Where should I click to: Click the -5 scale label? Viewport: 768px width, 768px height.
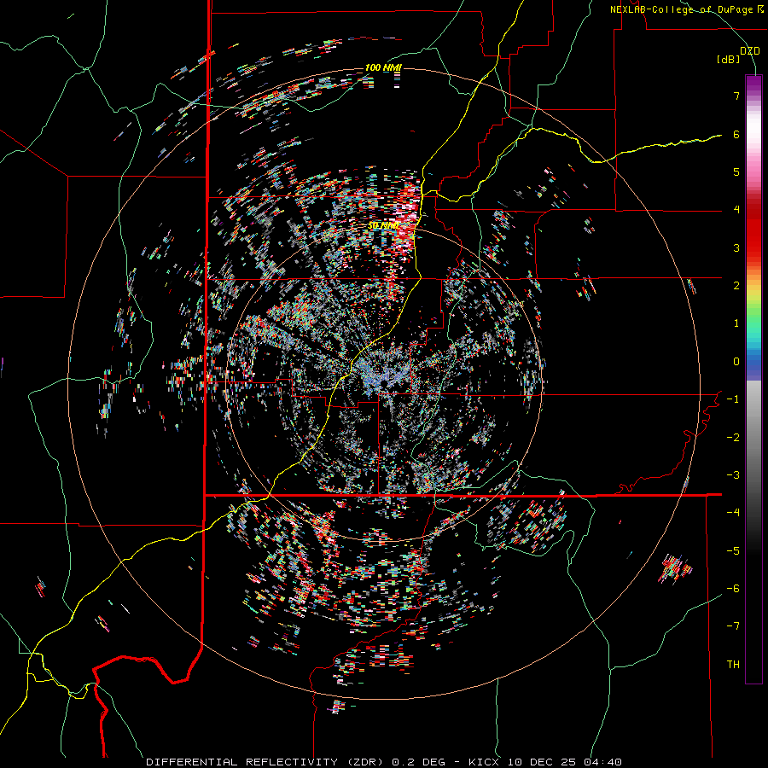(733, 551)
